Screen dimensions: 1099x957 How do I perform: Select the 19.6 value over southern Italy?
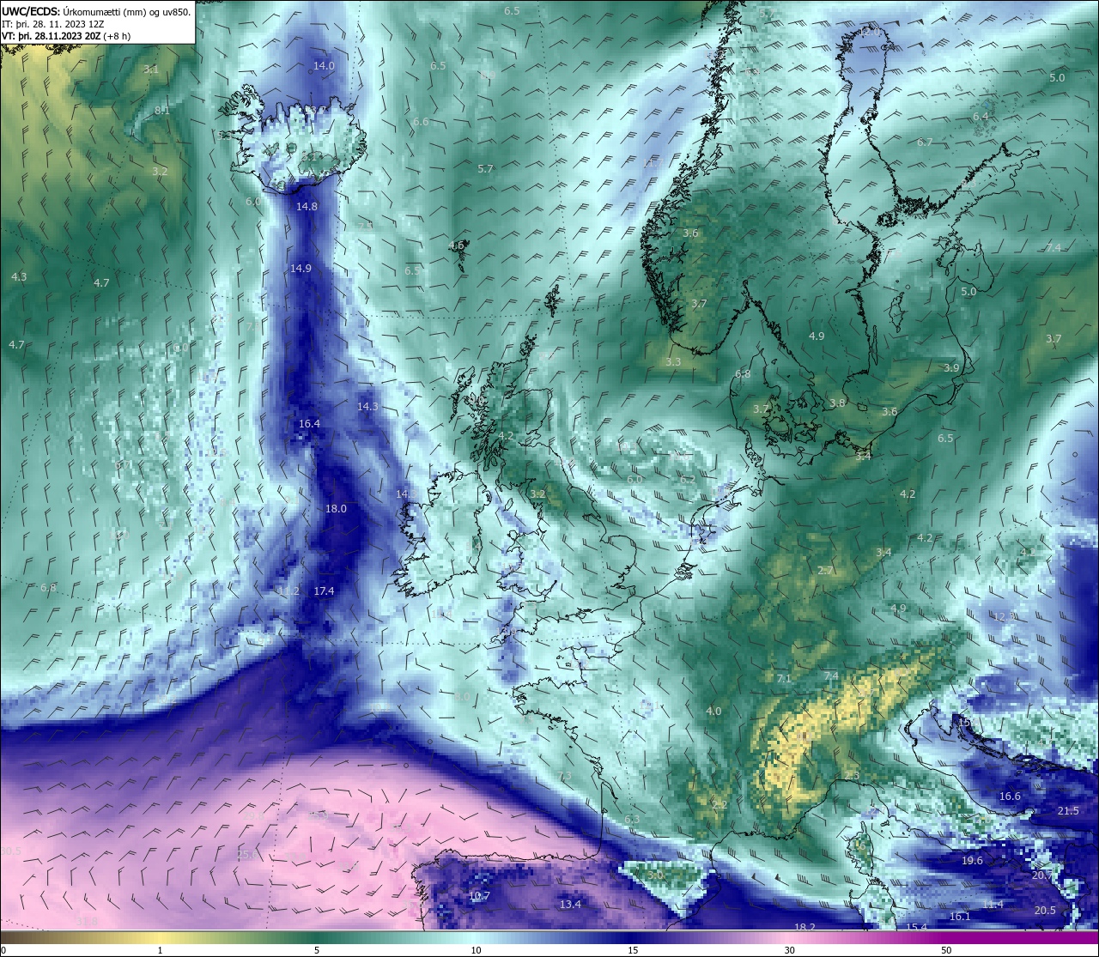972,861
